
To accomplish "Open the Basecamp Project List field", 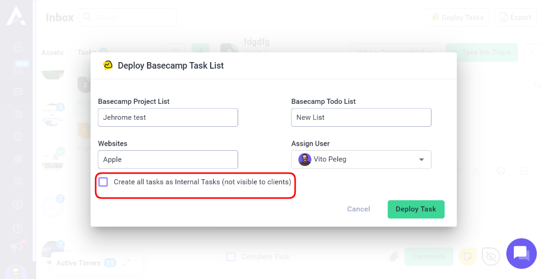I will tap(168, 117).
